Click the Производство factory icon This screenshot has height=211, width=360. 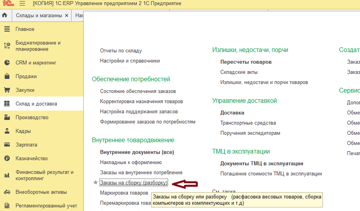click(x=7, y=117)
